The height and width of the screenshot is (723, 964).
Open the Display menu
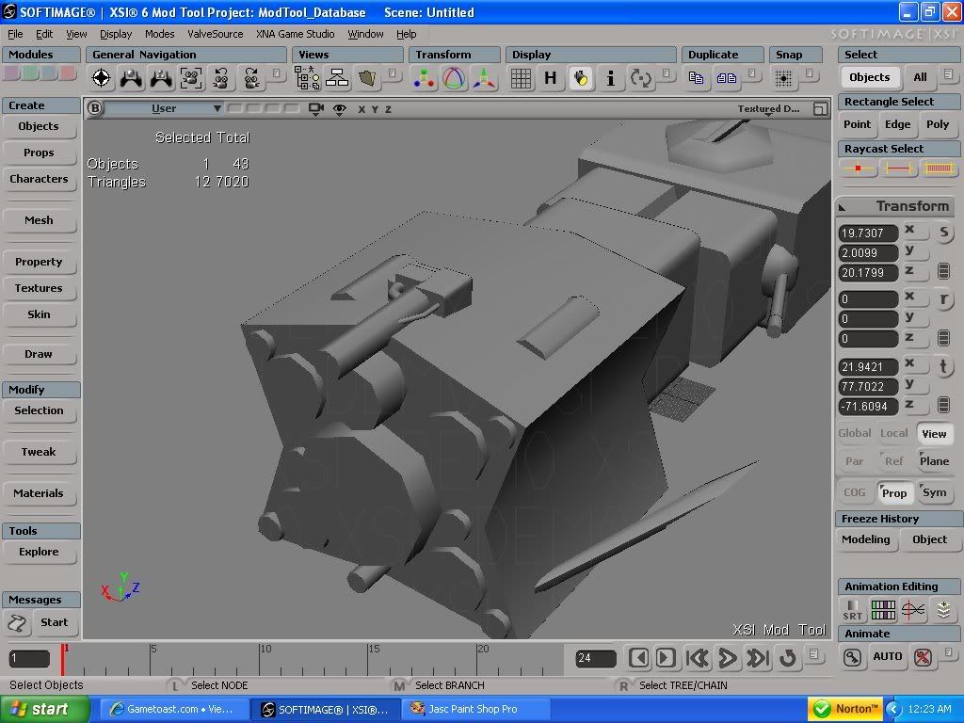(x=116, y=34)
